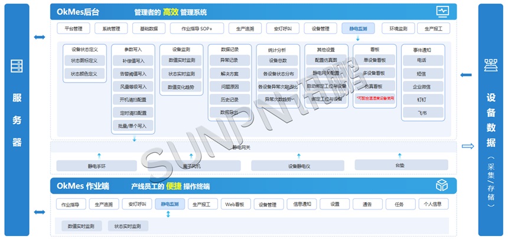Open the 平台管理 tab

pyautogui.click(x=74, y=28)
